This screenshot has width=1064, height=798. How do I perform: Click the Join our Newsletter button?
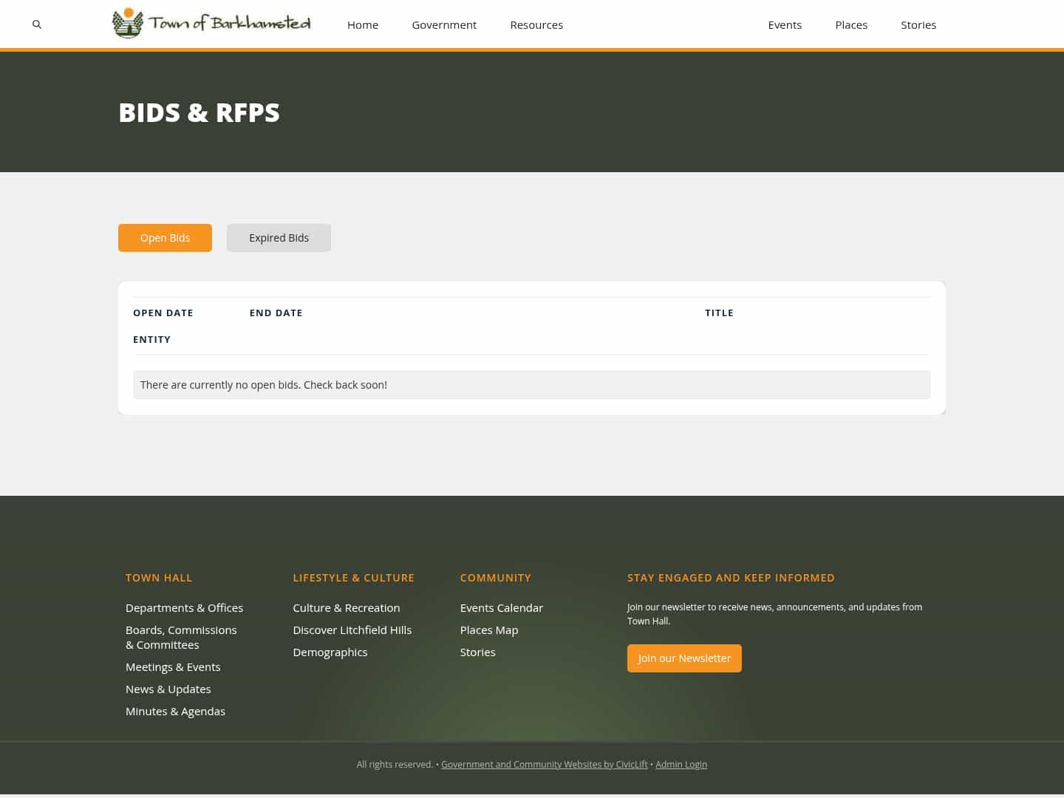pyautogui.click(x=684, y=658)
